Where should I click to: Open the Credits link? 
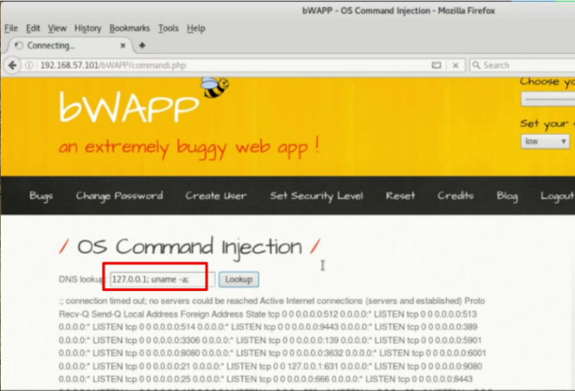coord(455,195)
